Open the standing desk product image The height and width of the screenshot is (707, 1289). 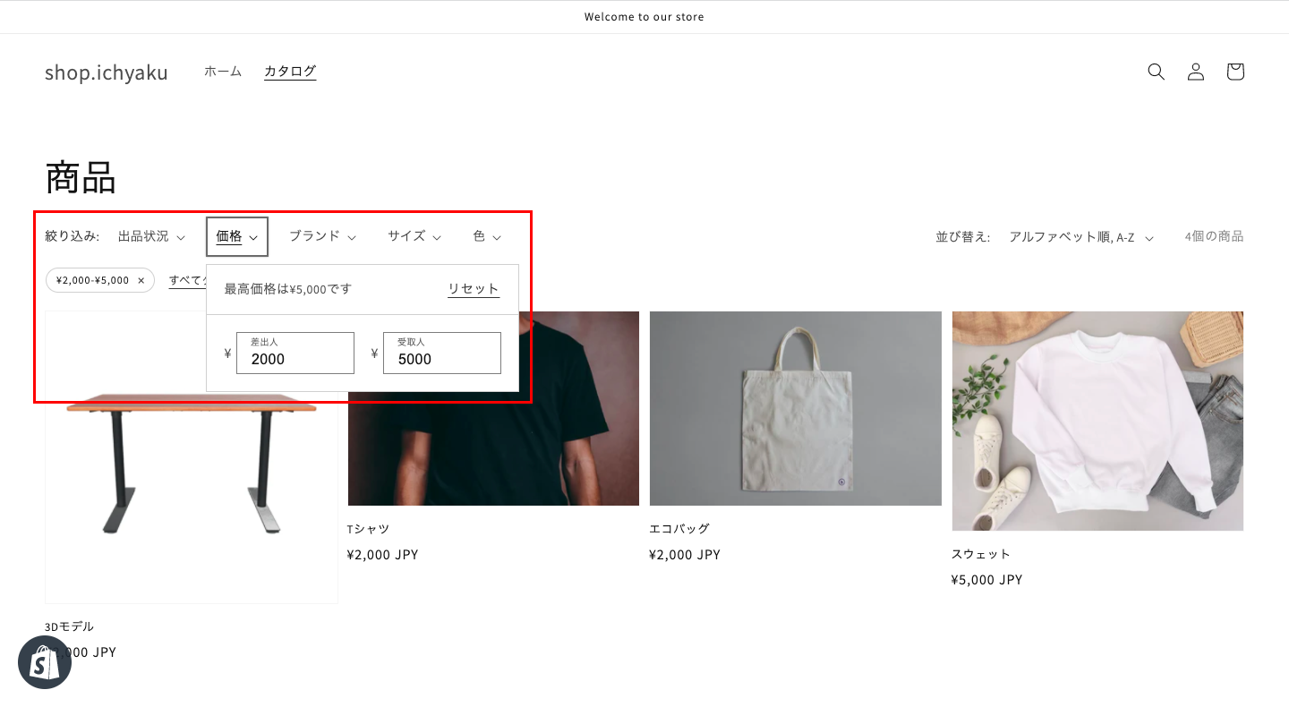[x=192, y=457]
